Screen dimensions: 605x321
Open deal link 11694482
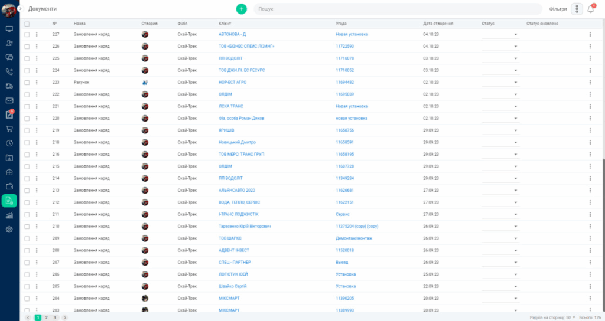click(344, 82)
